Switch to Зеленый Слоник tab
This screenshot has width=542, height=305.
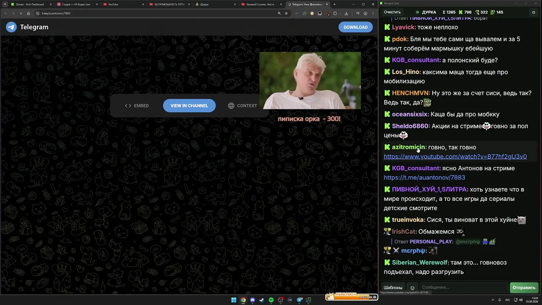tap(263, 4)
